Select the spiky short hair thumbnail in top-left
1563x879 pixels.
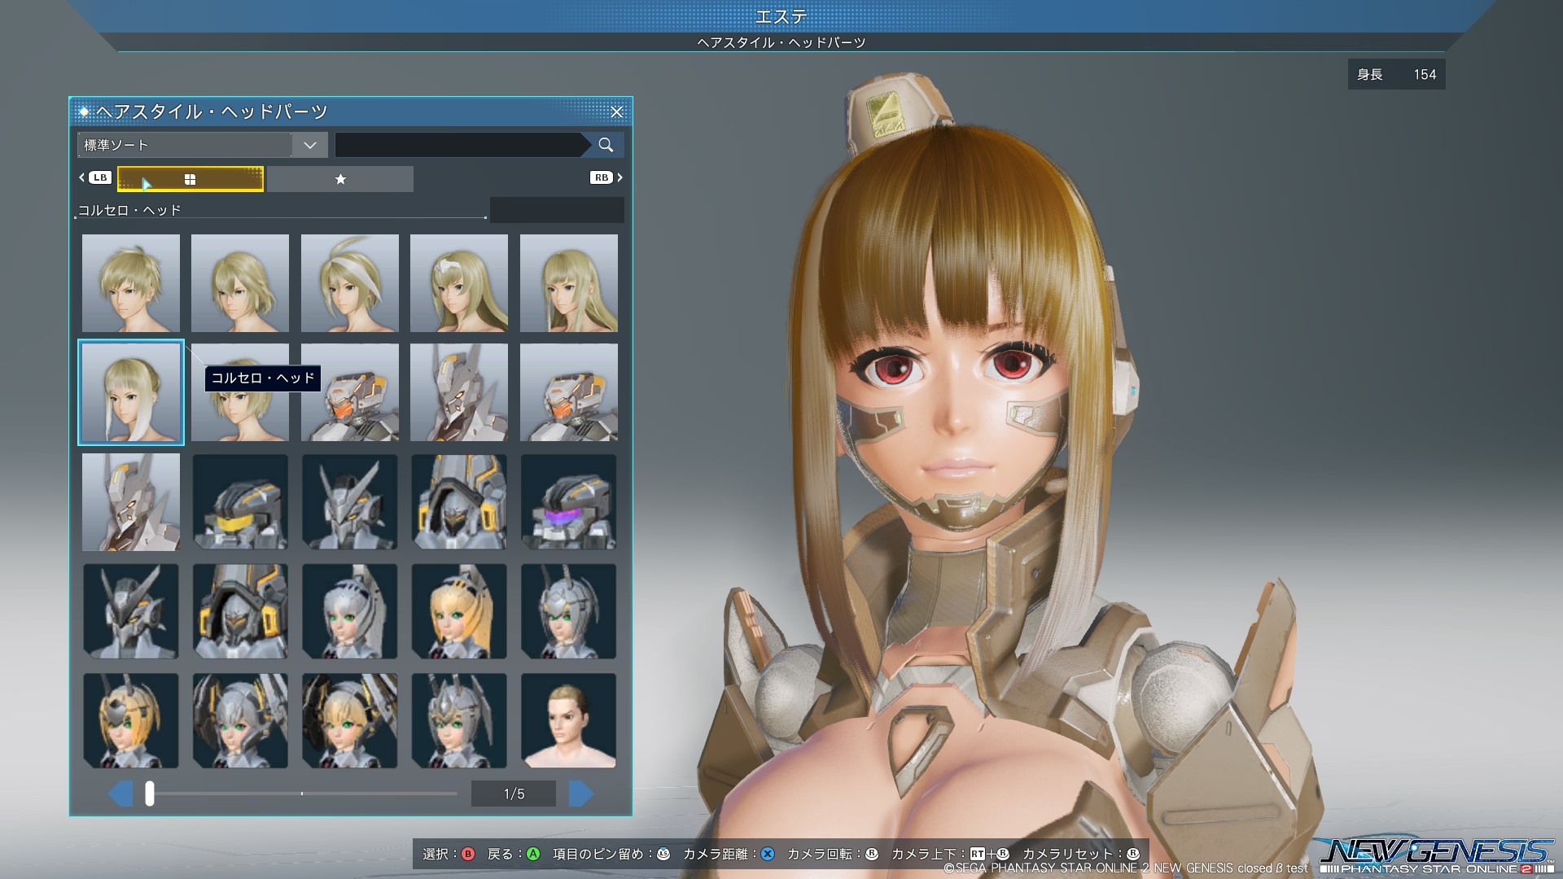click(131, 283)
